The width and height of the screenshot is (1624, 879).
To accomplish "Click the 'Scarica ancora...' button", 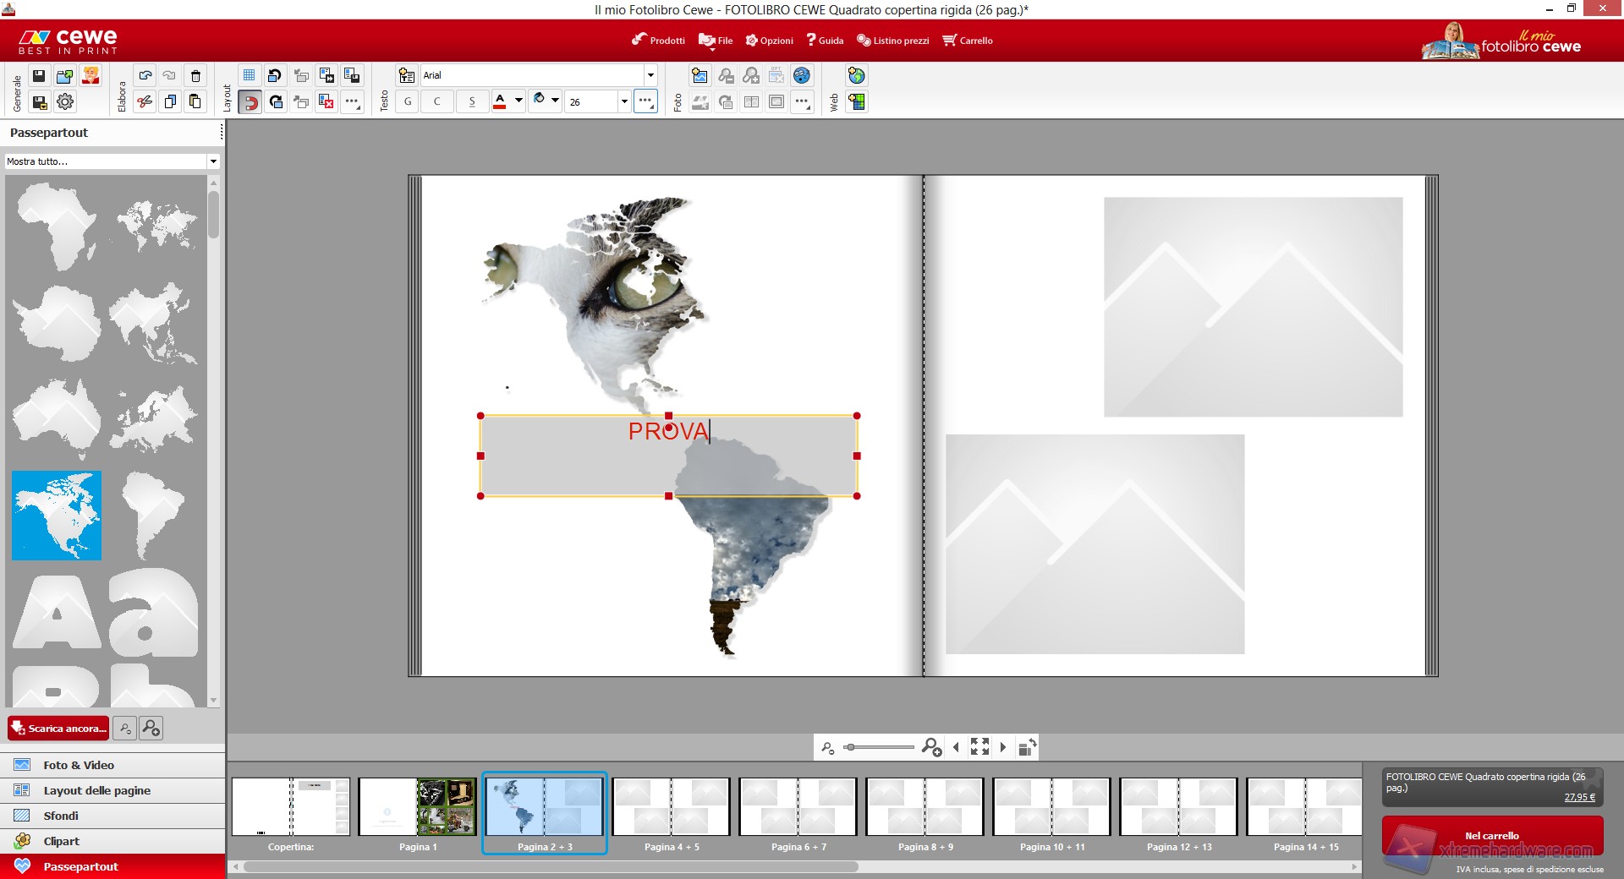I will point(58,729).
